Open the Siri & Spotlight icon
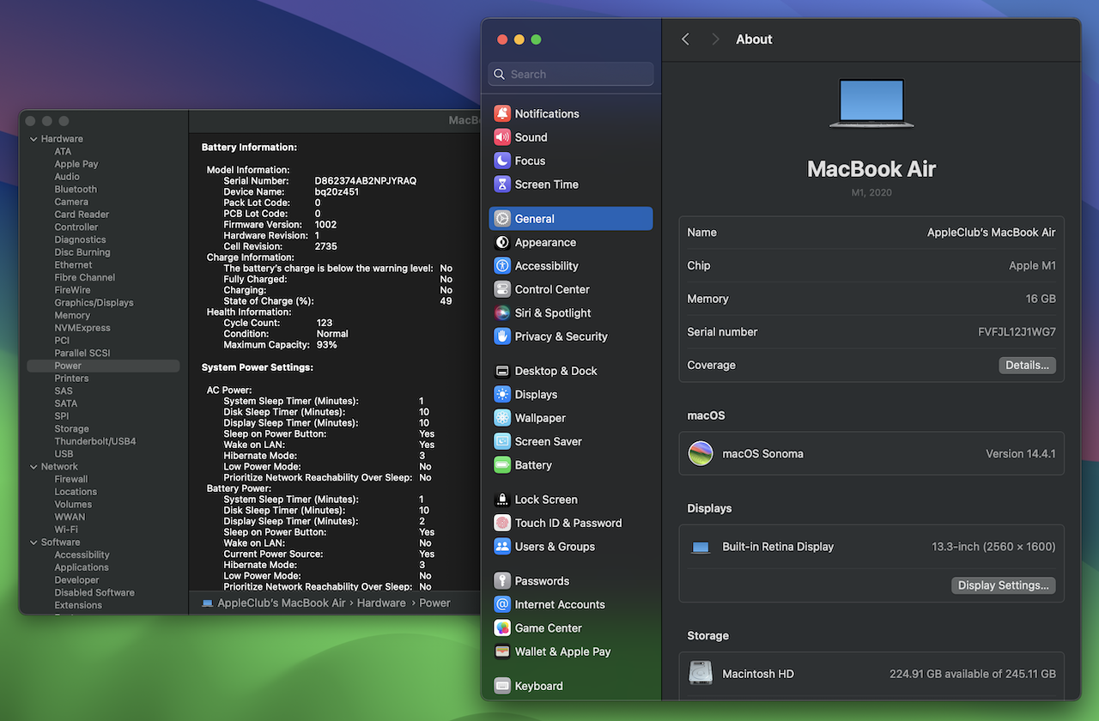This screenshot has height=721, width=1099. (x=502, y=313)
